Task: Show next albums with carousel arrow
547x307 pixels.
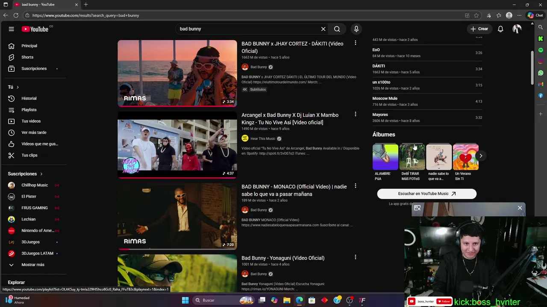Action: coord(481,156)
